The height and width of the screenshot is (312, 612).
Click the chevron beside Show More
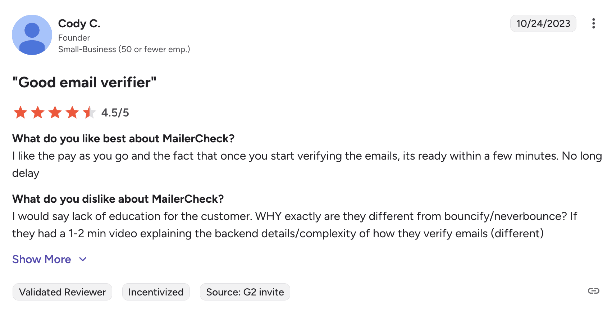pyautogui.click(x=83, y=259)
